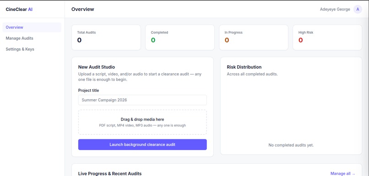Screen dimensions: 369x176
Task: Click the New Audit Studio heading
Action: pyautogui.click(x=97, y=67)
